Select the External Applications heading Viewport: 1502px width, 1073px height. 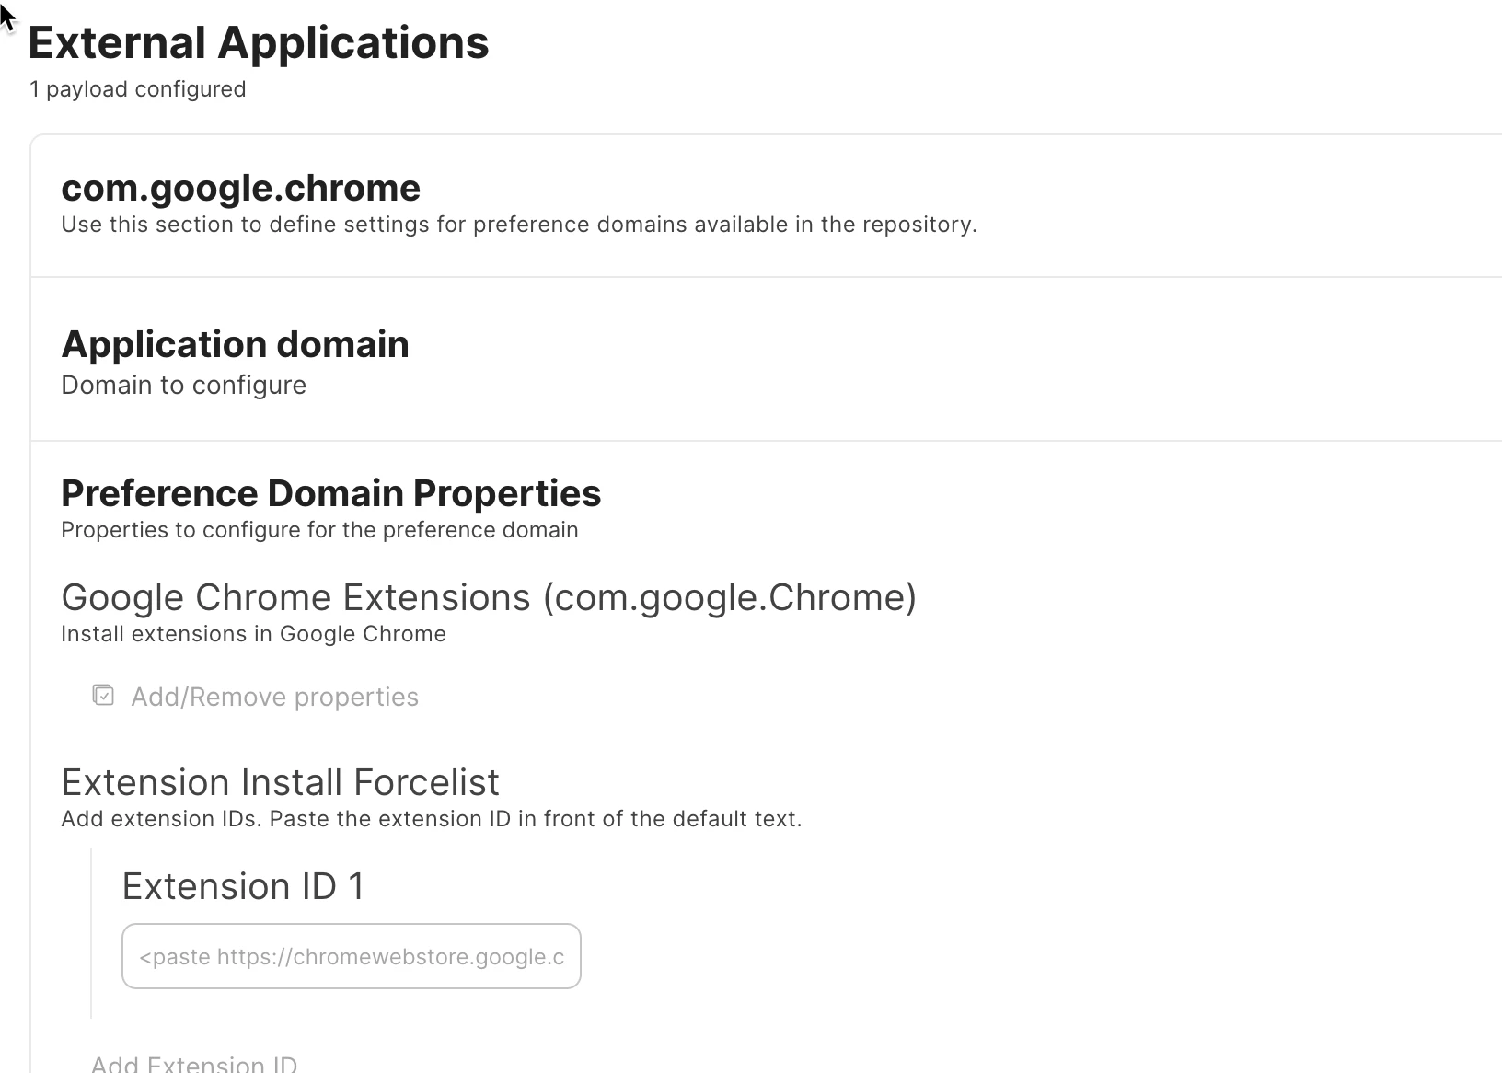pyautogui.click(x=259, y=42)
